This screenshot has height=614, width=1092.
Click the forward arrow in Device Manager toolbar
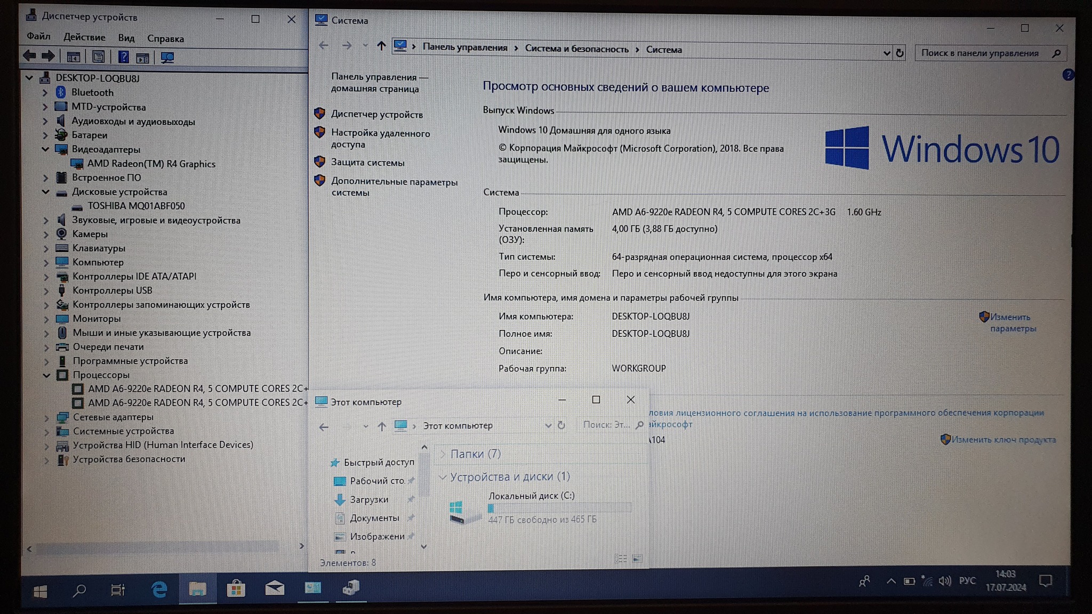[48, 56]
